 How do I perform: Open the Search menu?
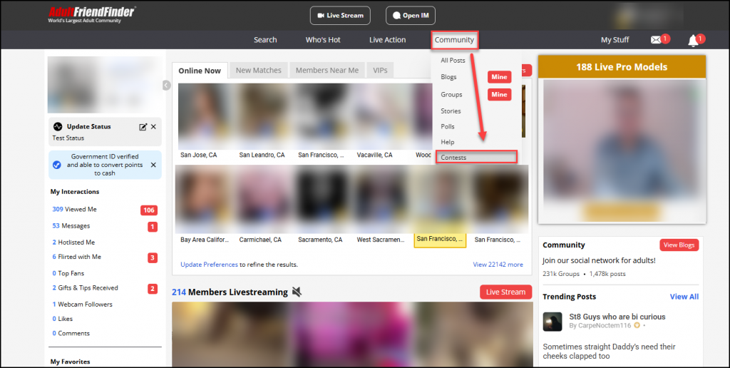point(265,40)
